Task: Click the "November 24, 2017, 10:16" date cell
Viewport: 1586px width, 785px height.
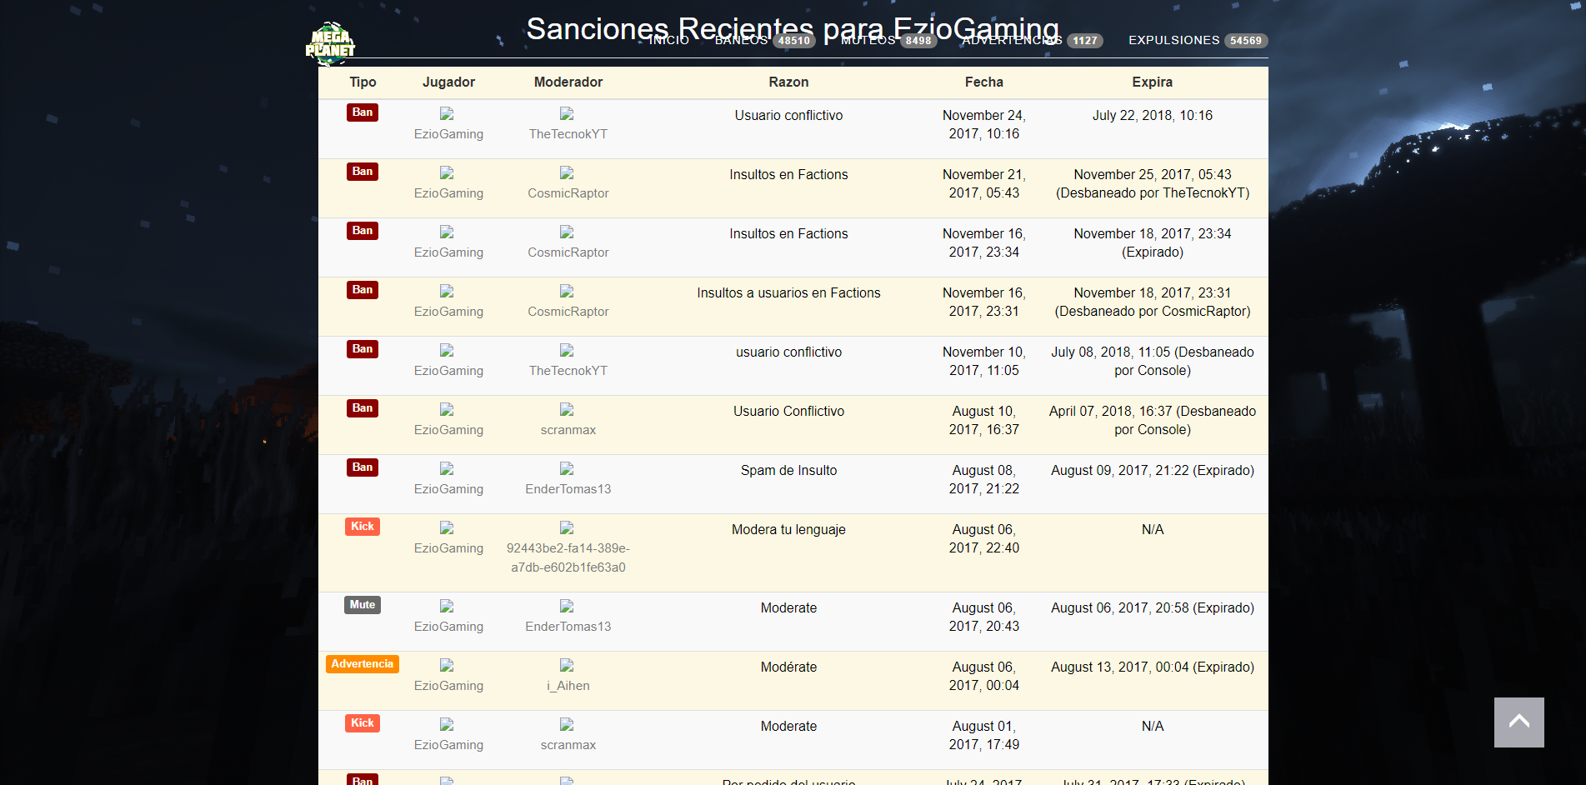Action: pos(984,125)
